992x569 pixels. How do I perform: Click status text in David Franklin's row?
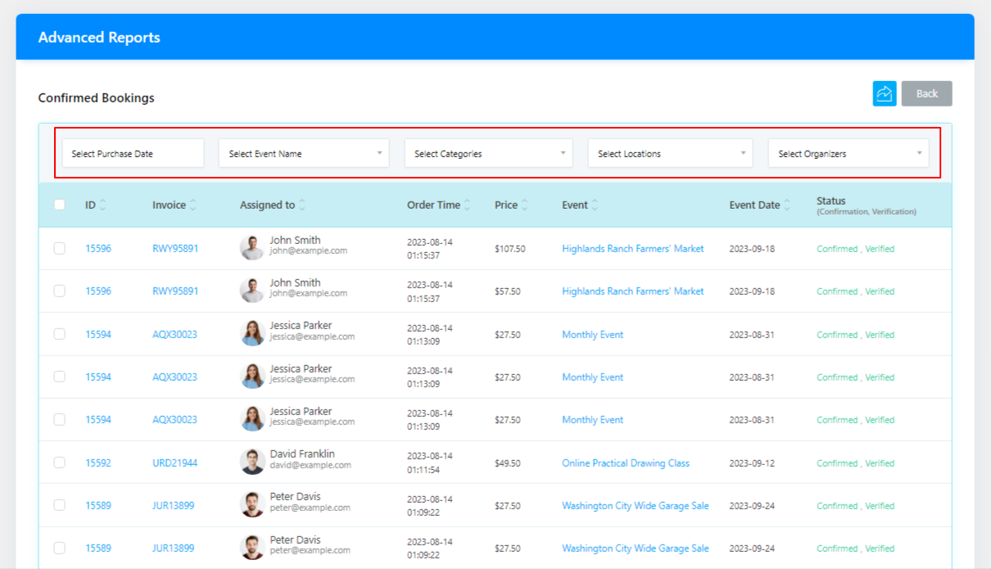855,463
